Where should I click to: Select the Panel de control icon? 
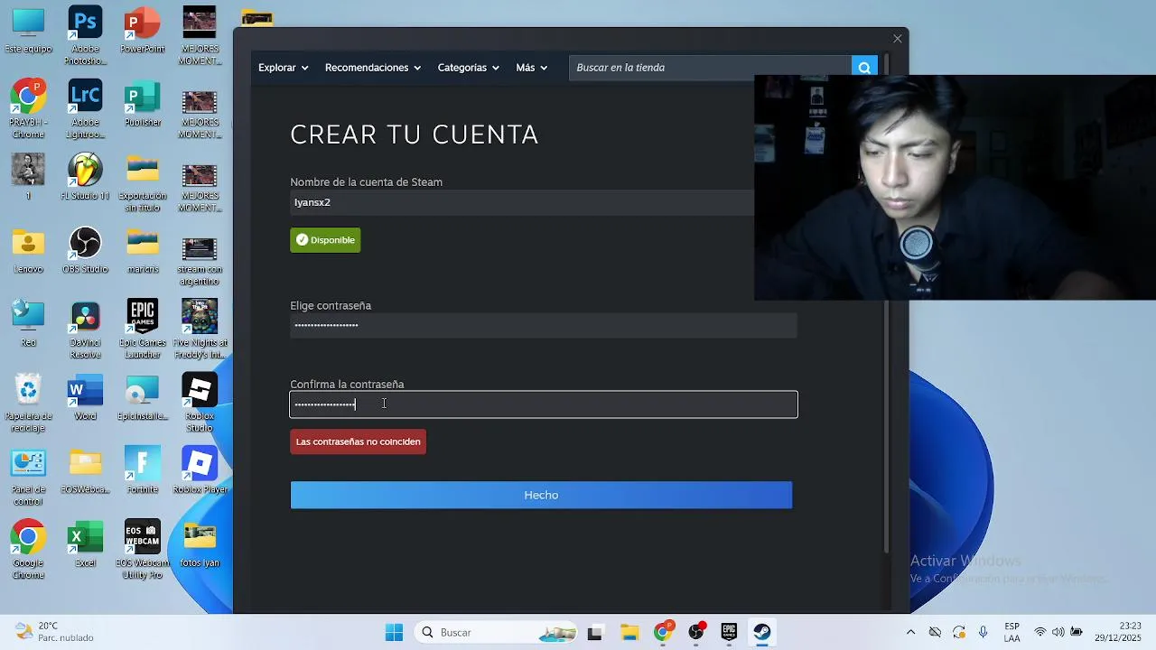(28, 477)
